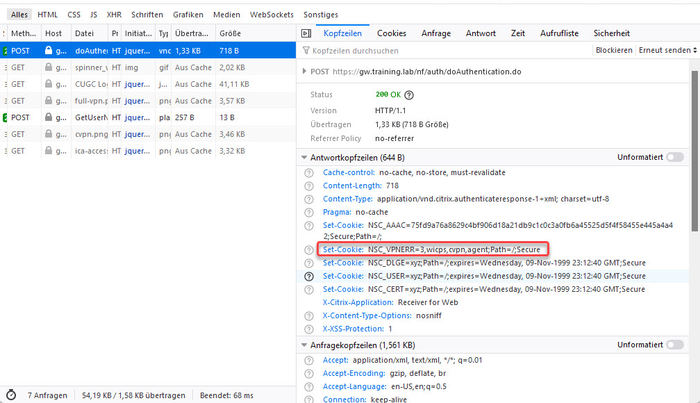
Task: Open the Sicherheit tab
Action: [x=612, y=33]
